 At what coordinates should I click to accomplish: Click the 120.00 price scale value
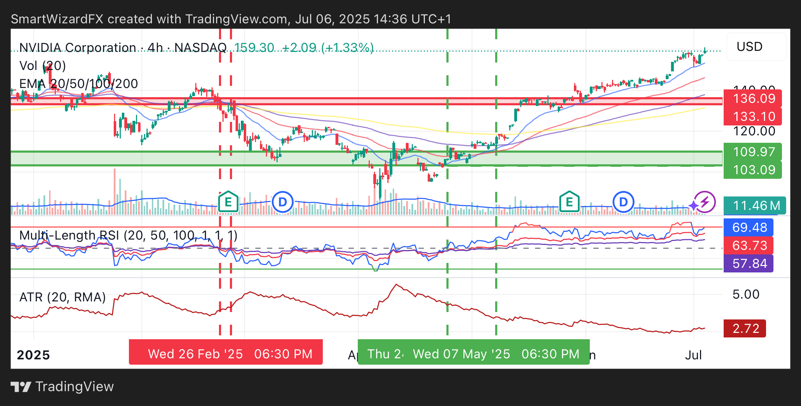pos(754,131)
